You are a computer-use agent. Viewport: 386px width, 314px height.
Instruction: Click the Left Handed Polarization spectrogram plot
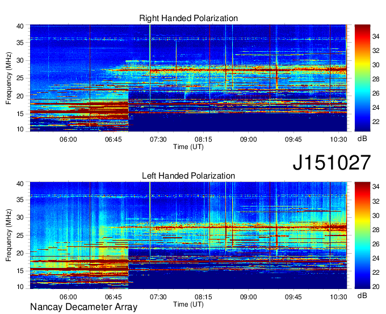tap(188, 235)
